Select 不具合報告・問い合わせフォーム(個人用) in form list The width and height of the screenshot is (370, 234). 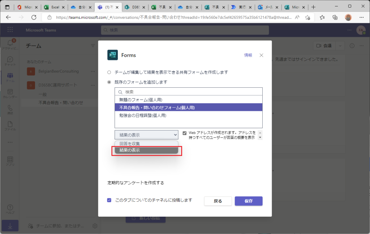point(189,108)
